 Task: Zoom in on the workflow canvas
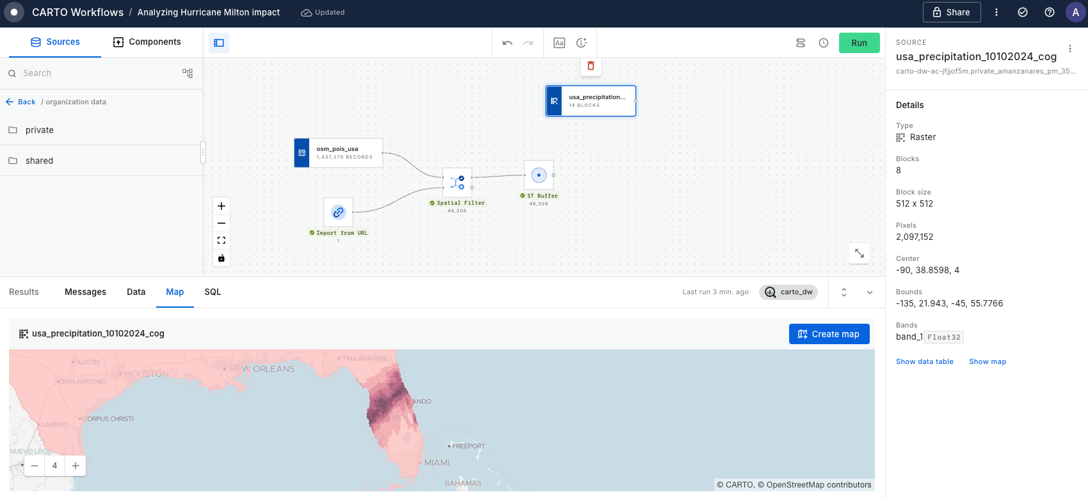[x=221, y=206]
